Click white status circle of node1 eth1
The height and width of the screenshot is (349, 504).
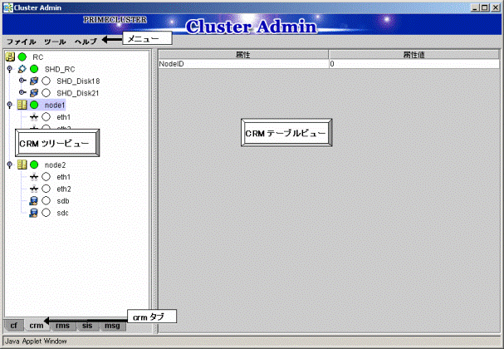46,117
